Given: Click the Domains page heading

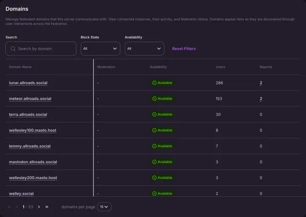Looking at the screenshot, I should [17, 9].
